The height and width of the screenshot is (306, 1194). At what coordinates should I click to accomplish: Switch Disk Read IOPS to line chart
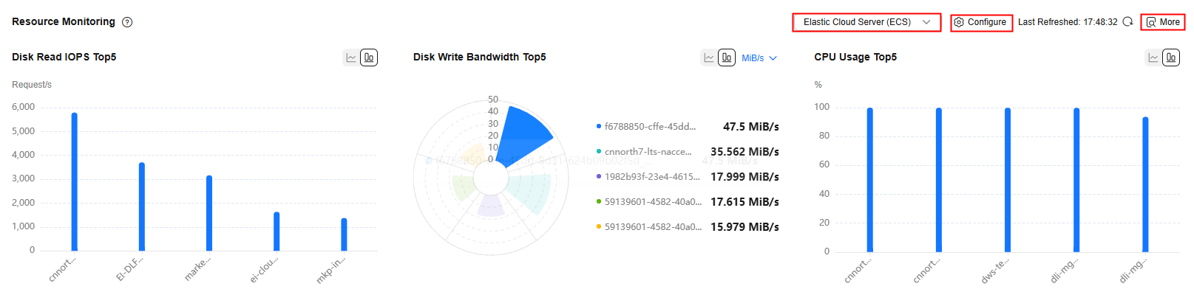click(351, 58)
